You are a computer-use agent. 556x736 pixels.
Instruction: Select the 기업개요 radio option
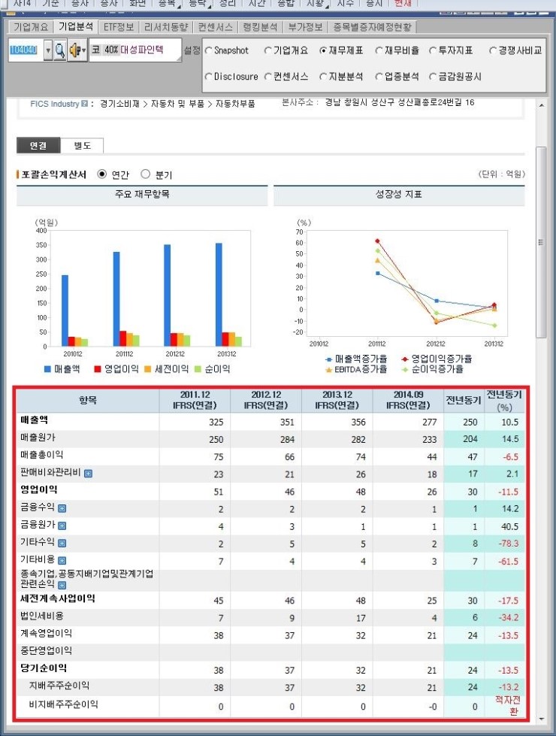pos(268,50)
